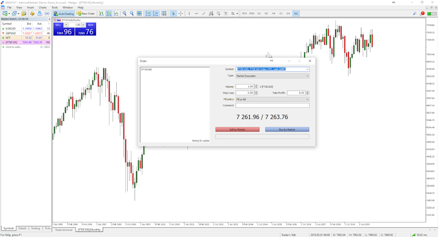Image resolution: width=438 pixels, height=237 pixels.
Task: Open the Window menu
Action: tap(68, 7)
